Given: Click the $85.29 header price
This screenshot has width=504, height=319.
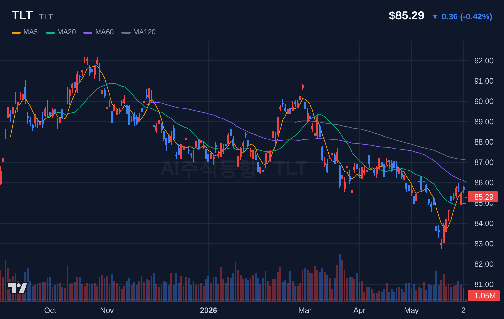Looking at the screenshot, I should coord(406,15).
